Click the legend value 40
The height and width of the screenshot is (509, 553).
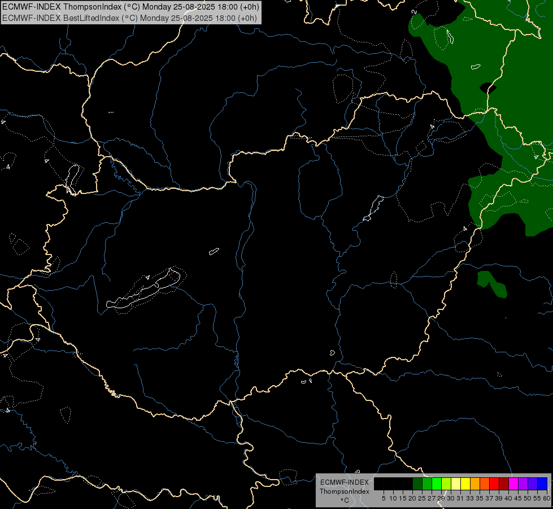pyautogui.click(x=508, y=498)
